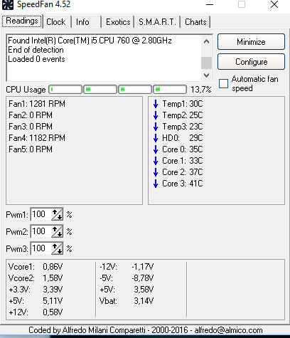Click the Vbat 3,14V value
The image size is (290, 338).
pyautogui.click(x=144, y=301)
